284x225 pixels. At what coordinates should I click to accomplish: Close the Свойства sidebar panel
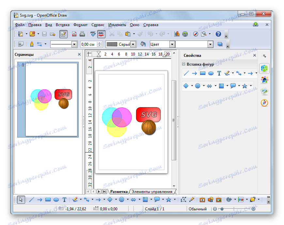pyautogui.click(x=255, y=55)
